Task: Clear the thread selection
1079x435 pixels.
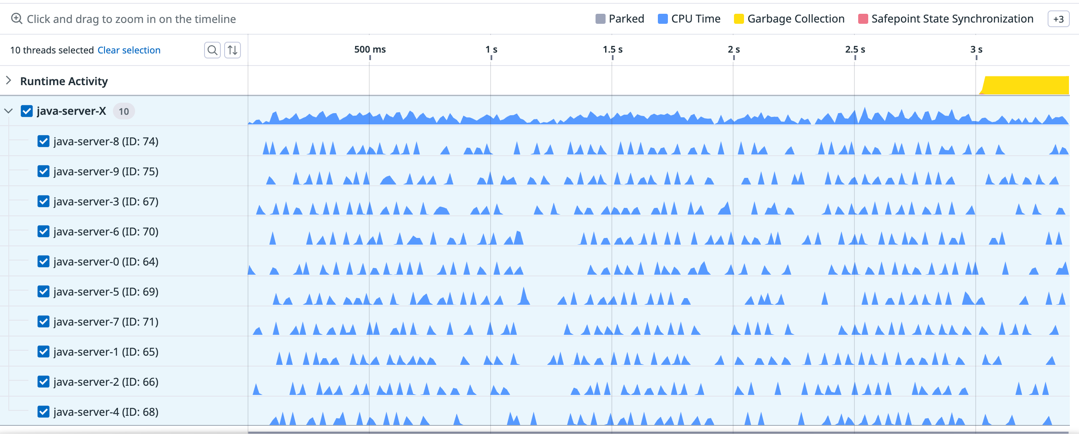Action: (x=129, y=50)
